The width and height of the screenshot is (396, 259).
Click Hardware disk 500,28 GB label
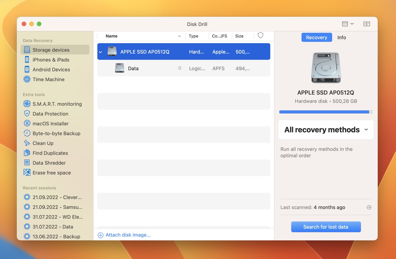(326, 101)
